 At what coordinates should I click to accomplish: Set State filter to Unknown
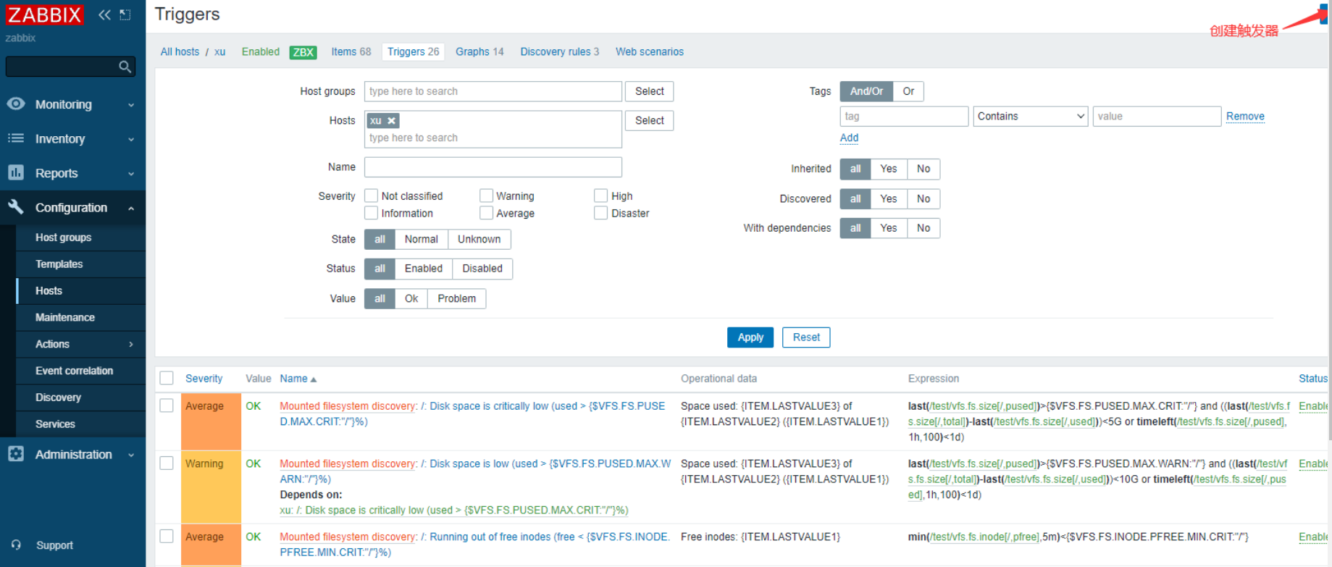coord(479,239)
